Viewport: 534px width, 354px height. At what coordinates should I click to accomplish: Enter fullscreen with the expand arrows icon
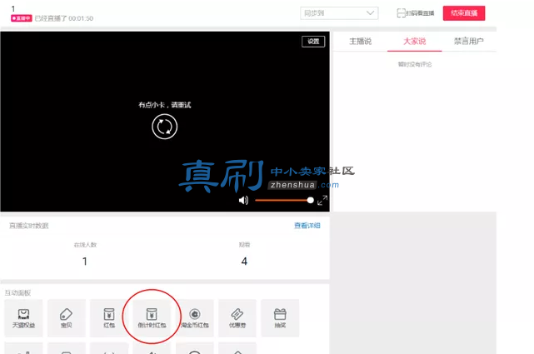322,200
